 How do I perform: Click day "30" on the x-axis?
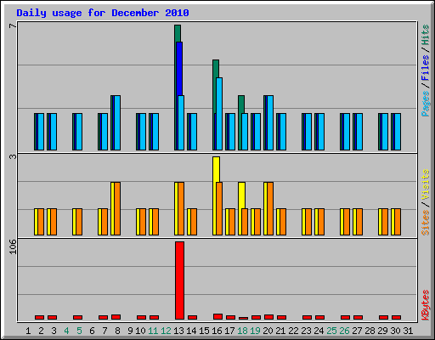tap(395, 331)
